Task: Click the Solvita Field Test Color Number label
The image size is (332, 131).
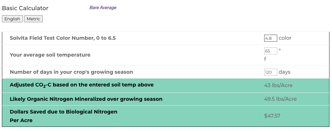Action: (63, 38)
